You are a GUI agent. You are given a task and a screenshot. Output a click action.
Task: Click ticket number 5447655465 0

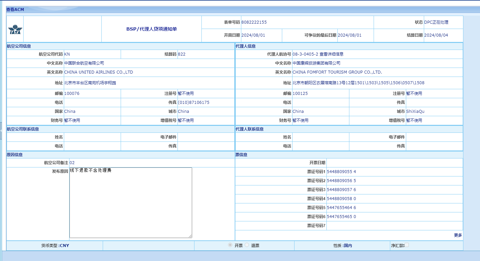(x=341, y=217)
